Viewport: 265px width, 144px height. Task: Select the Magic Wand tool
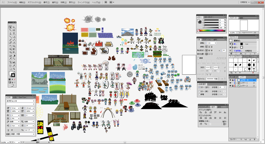click(x=10, y=30)
